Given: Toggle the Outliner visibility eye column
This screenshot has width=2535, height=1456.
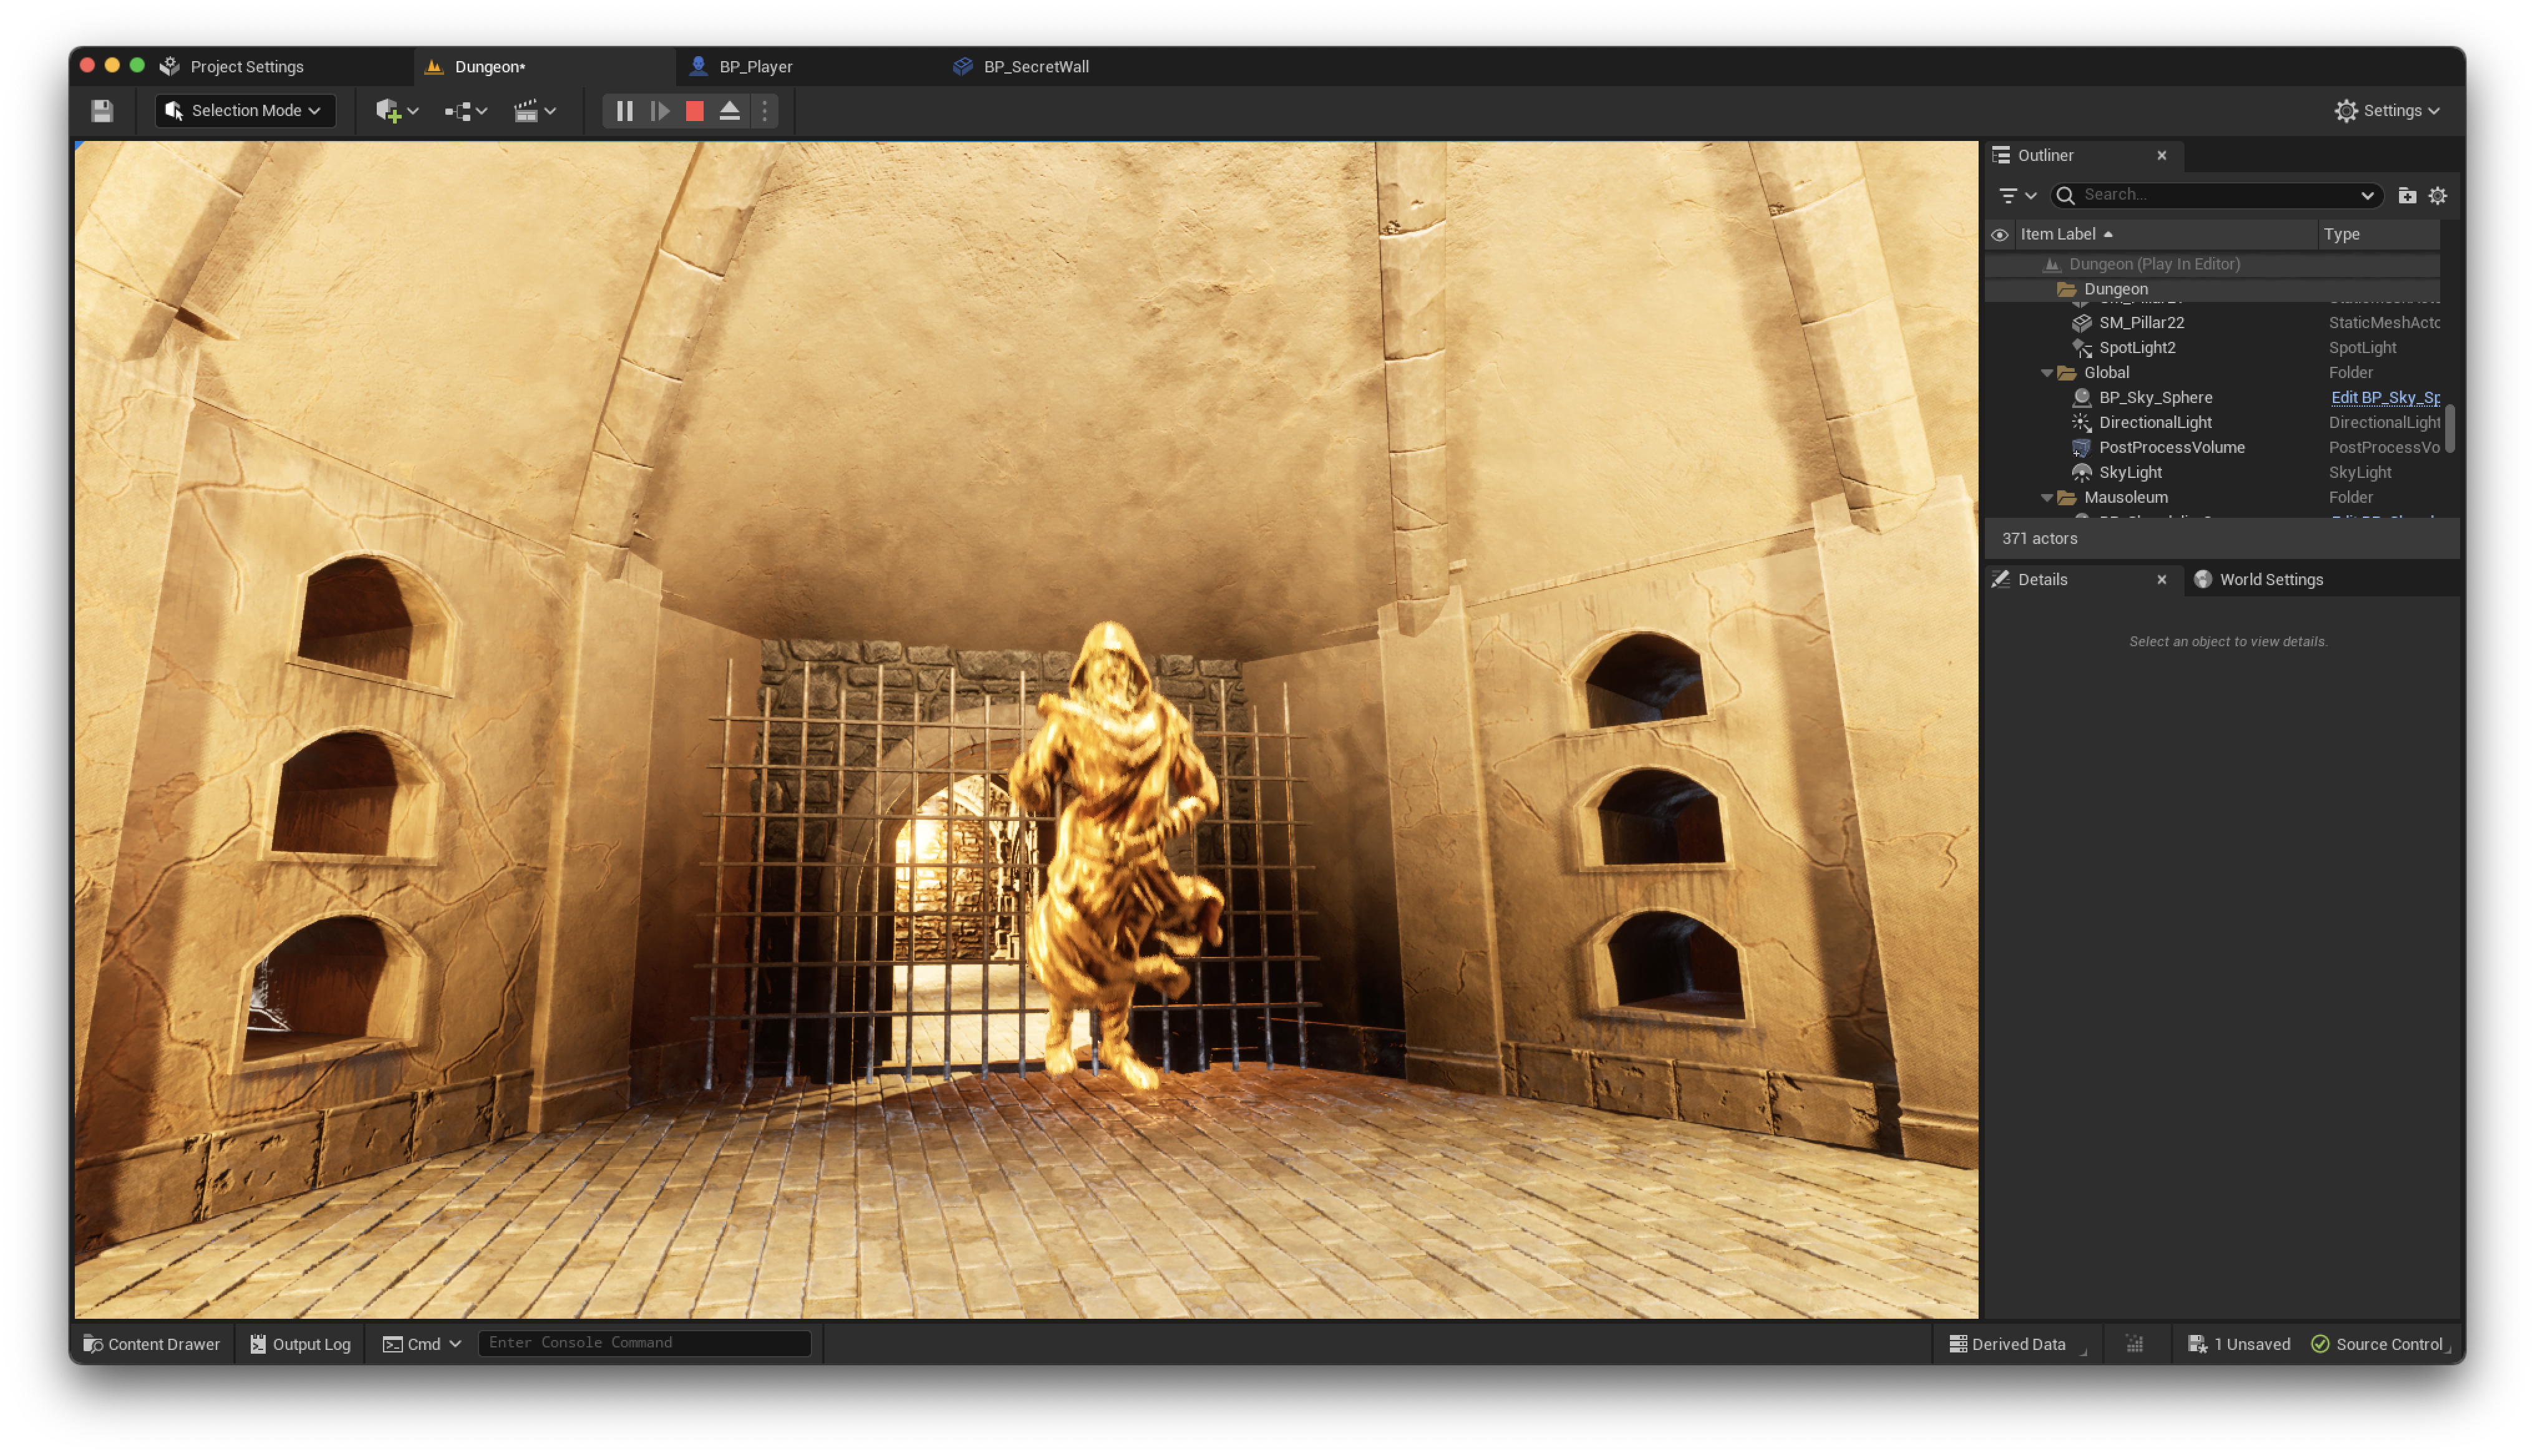Looking at the screenshot, I should tap(1999, 235).
